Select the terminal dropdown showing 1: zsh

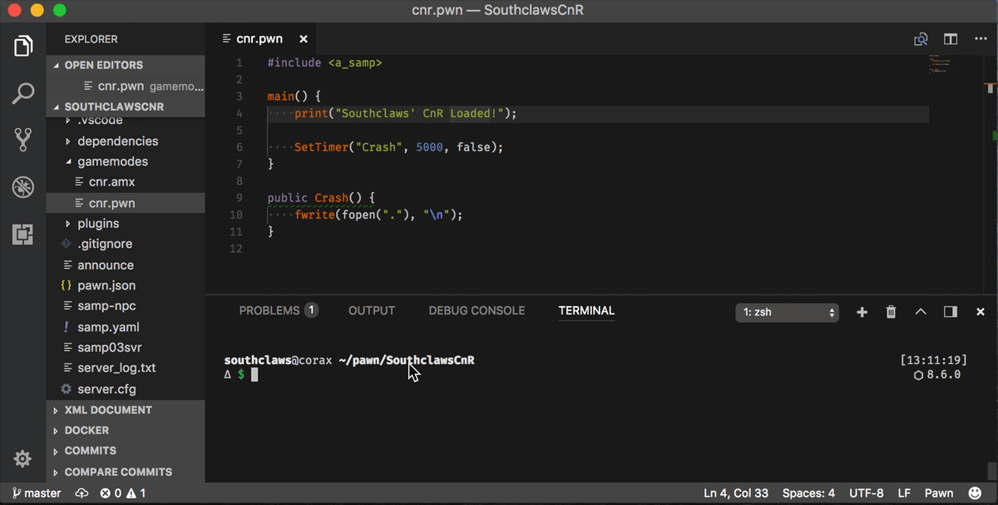(787, 312)
